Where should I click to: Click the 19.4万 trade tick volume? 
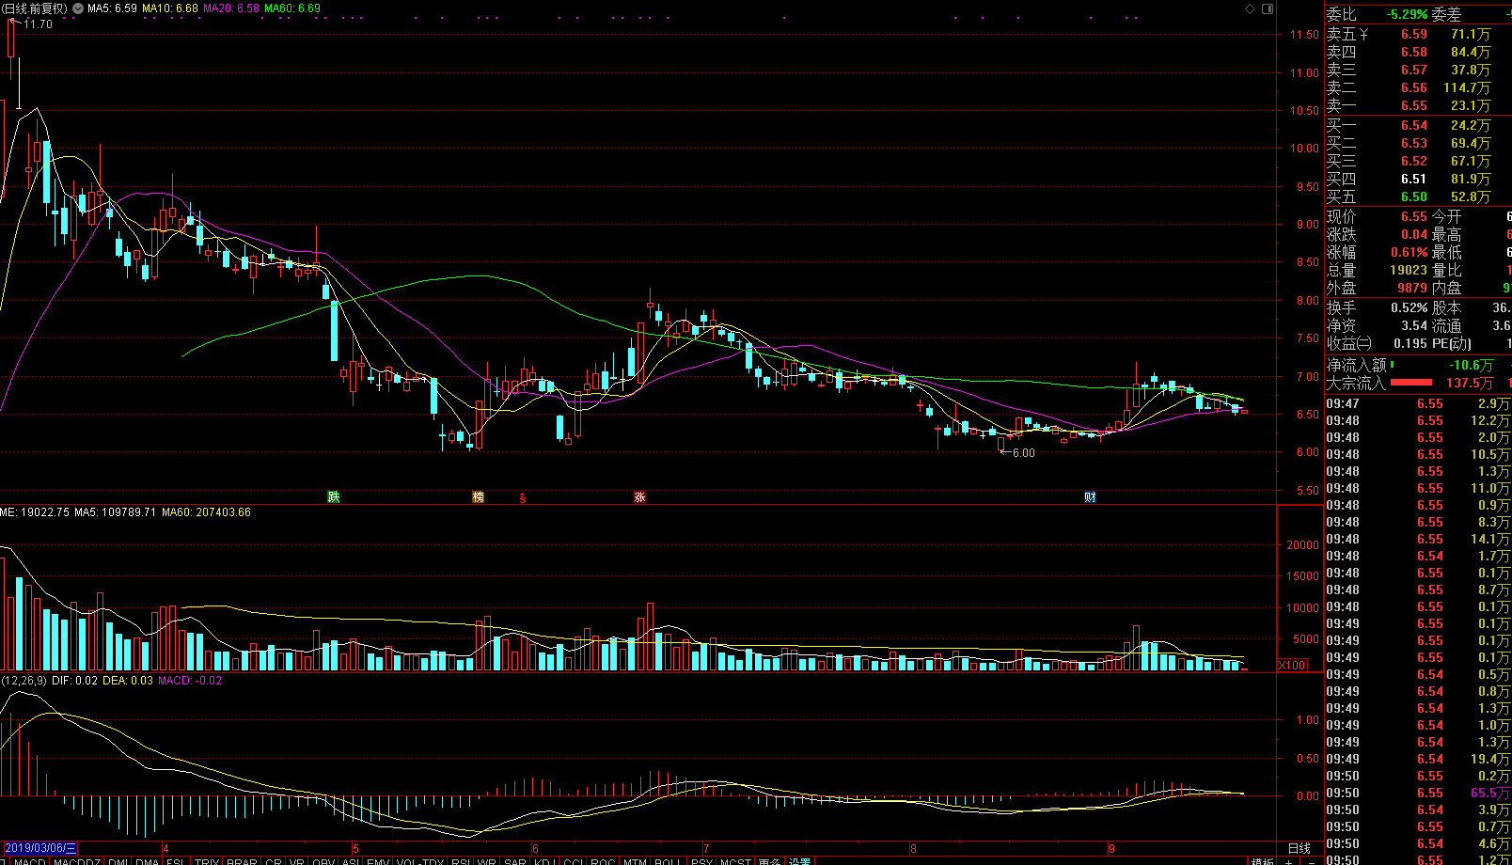1490,759
